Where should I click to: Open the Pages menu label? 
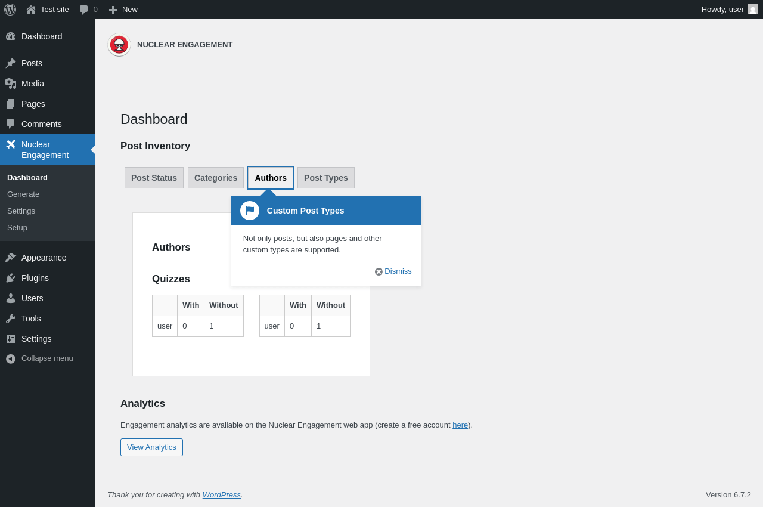pos(33,104)
